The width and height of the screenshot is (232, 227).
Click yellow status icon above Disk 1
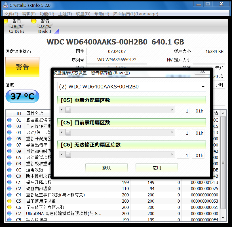[x=34, y=21]
